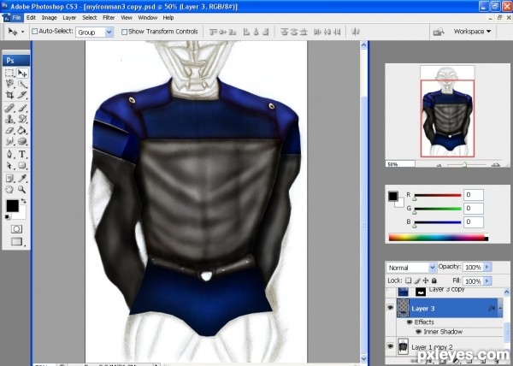Collapse Layer 3 effects list arrow
The image size is (513, 366).
click(500, 308)
